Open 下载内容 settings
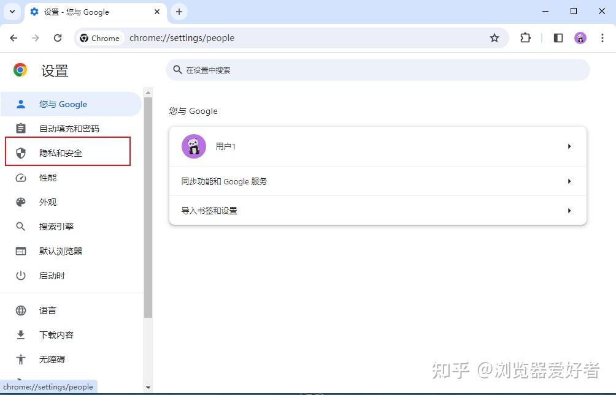 (71, 335)
